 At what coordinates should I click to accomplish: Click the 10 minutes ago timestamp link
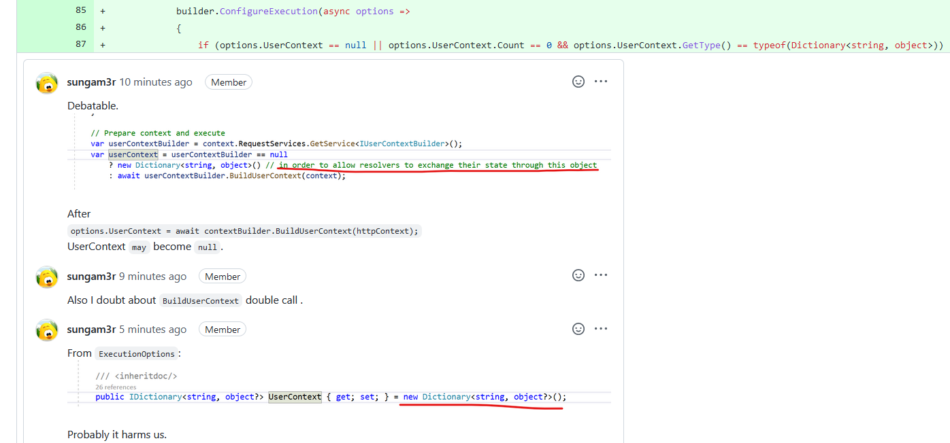pos(156,82)
